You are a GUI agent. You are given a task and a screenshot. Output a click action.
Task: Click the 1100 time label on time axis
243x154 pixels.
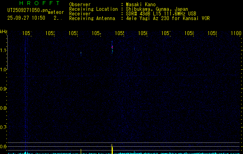point(236,33)
